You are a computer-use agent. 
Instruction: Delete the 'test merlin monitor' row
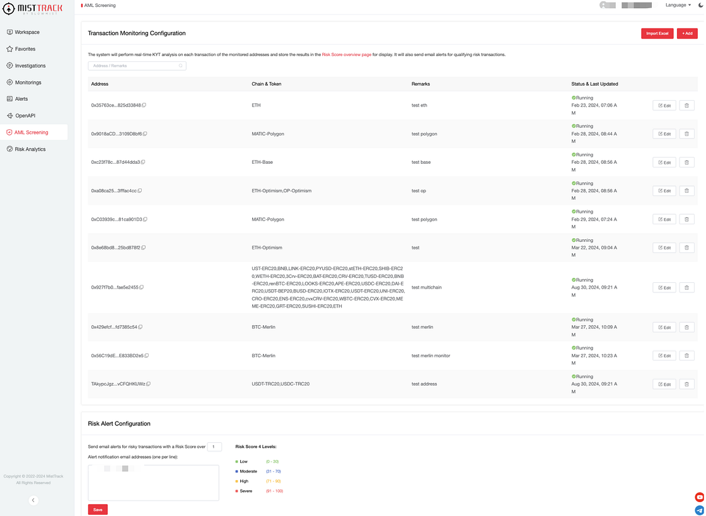tap(686, 356)
